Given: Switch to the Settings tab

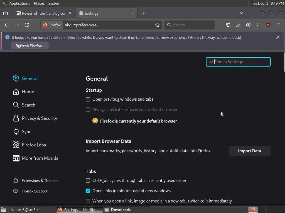Looking at the screenshot, I should [106, 13].
